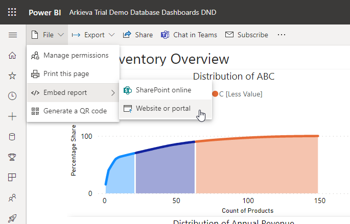Viewport: 350px width, 224px height.
Task: Click the orange chart area segment
Action: coord(256,166)
